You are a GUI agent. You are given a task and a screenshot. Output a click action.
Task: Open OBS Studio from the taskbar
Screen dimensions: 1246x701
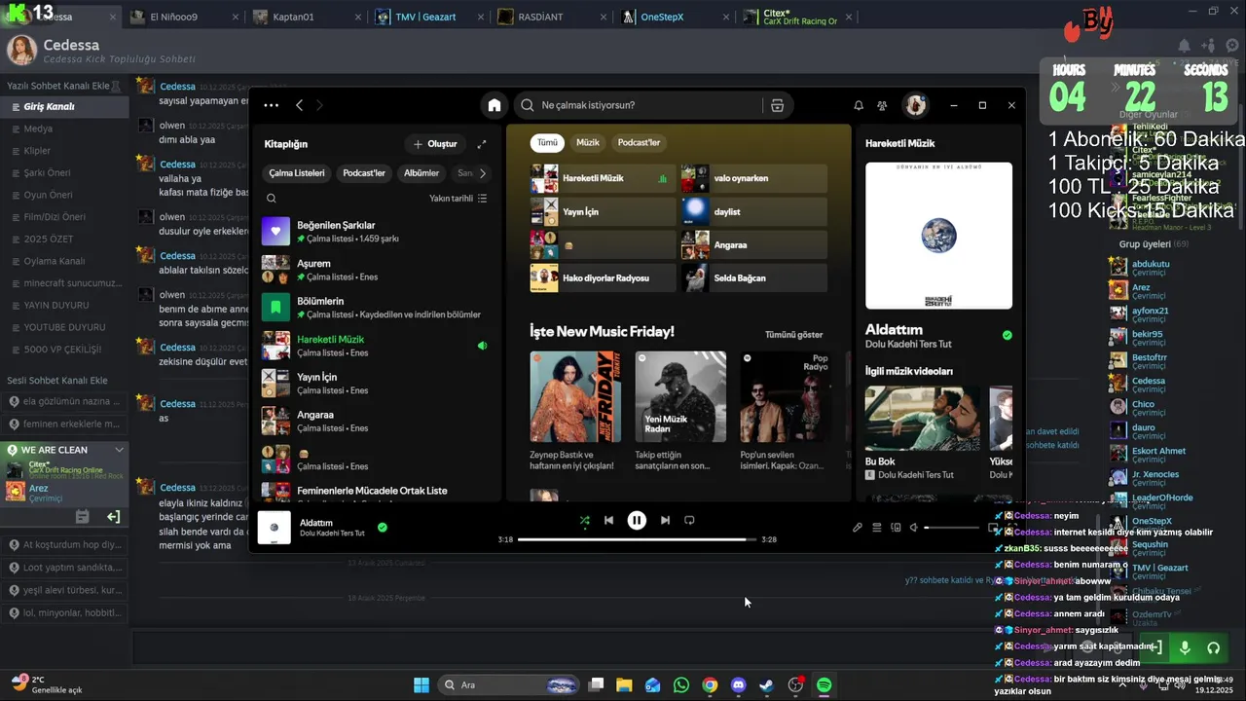point(795,685)
